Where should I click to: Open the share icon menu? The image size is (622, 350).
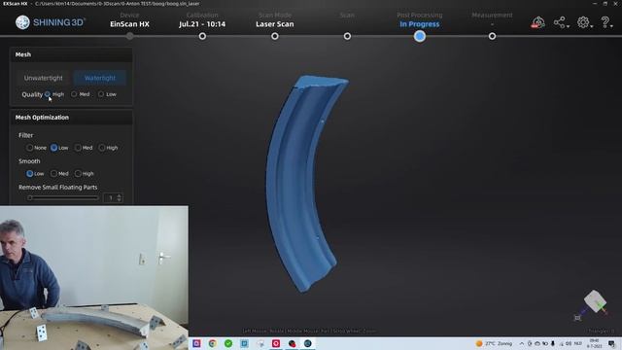click(x=560, y=22)
